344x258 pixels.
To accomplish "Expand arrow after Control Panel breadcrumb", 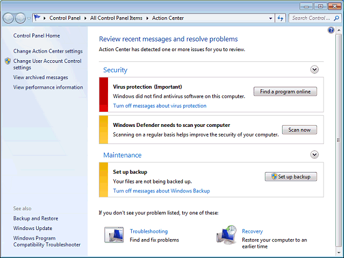I will [x=85, y=18].
